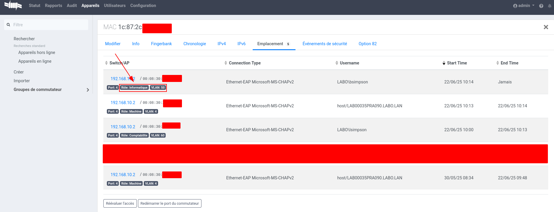Switch to the Modifier tab
The height and width of the screenshot is (212, 554).
pos(113,44)
